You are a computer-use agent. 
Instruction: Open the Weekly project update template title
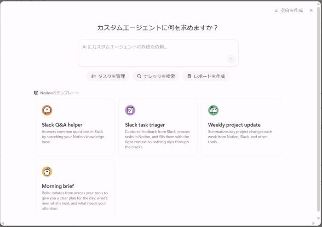234,125
